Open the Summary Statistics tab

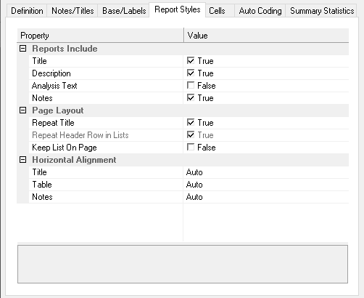(x=322, y=11)
